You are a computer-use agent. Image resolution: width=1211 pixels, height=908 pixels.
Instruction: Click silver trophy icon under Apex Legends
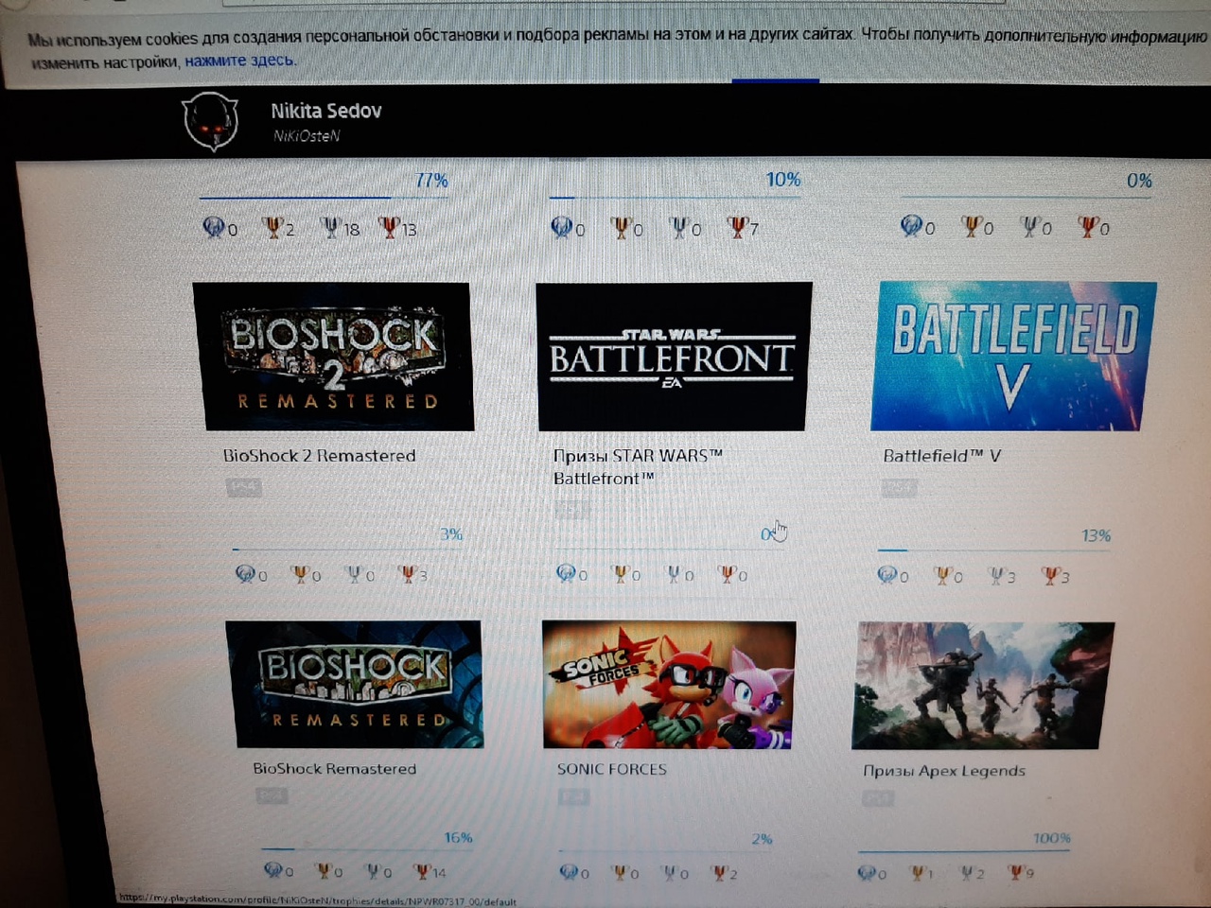pyautogui.click(x=968, y=872)
